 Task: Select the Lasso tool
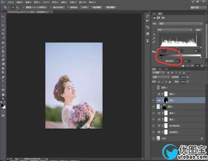coord(3,25)
